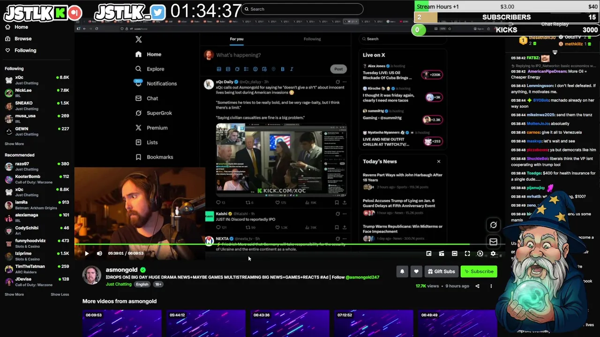This screenshot has height=337, width=600.
Task: Click the floating messages envelope icon
Action: pos(494,242)
